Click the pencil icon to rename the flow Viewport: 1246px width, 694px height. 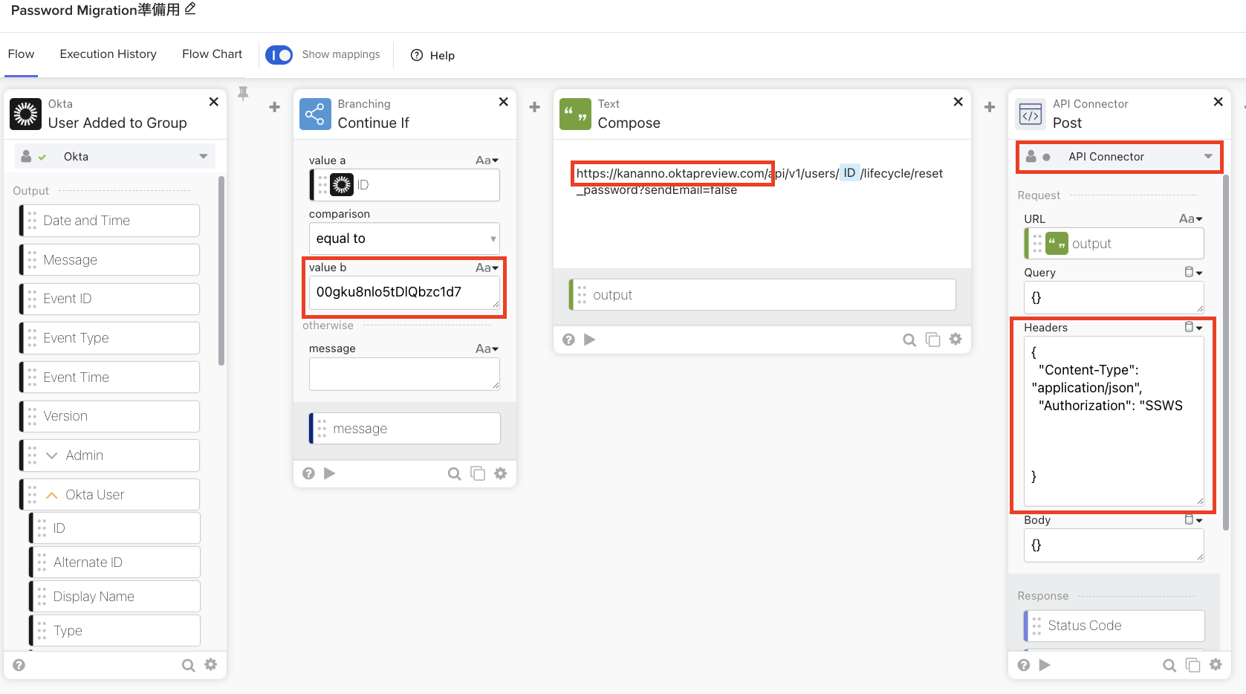point(190,9)
